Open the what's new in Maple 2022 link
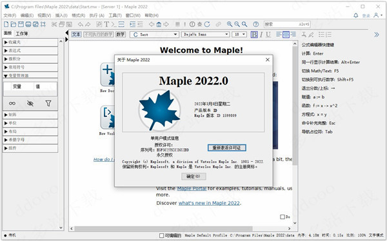This screenshot has height=241, width=387. [209, 203]
